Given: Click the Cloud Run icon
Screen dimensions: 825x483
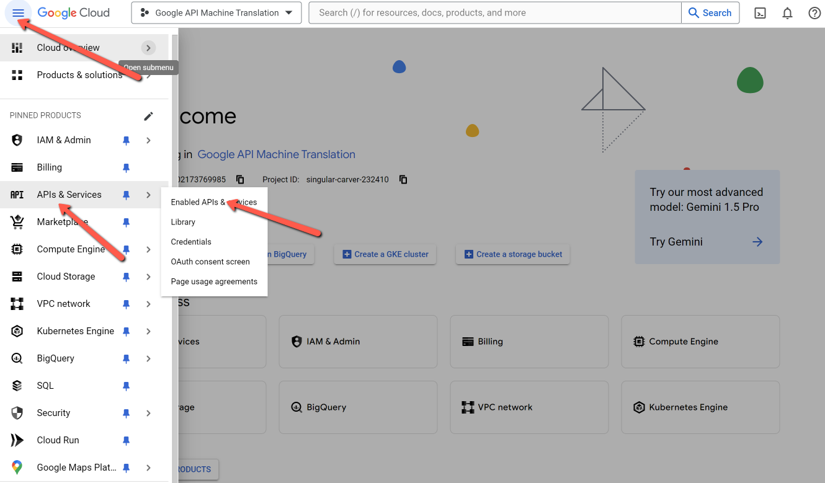Looking at the screenshot, I should click(x=17, y=440).
